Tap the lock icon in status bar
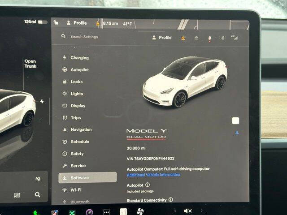The width and height of the screenshot is (287, 215). tap(56, 22)
